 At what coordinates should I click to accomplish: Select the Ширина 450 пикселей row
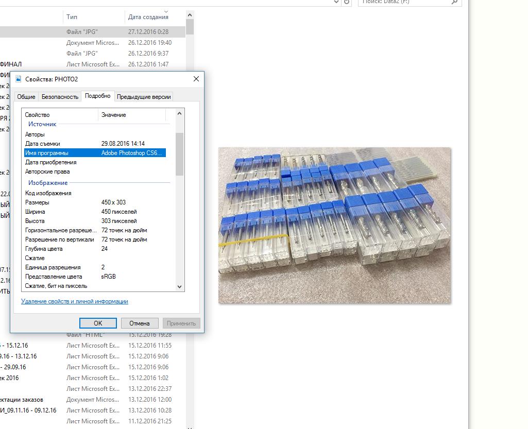point(95,212)
